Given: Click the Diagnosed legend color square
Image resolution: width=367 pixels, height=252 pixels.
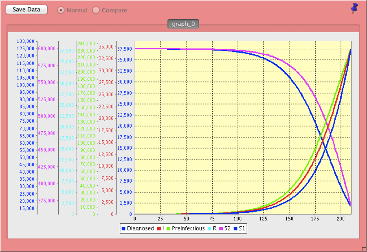Looking at the screenshot, I should (123, 229).
